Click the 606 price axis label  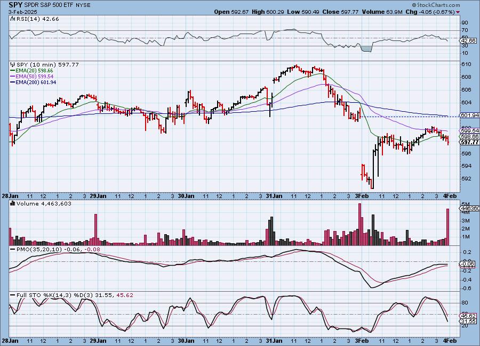point(467,89)
